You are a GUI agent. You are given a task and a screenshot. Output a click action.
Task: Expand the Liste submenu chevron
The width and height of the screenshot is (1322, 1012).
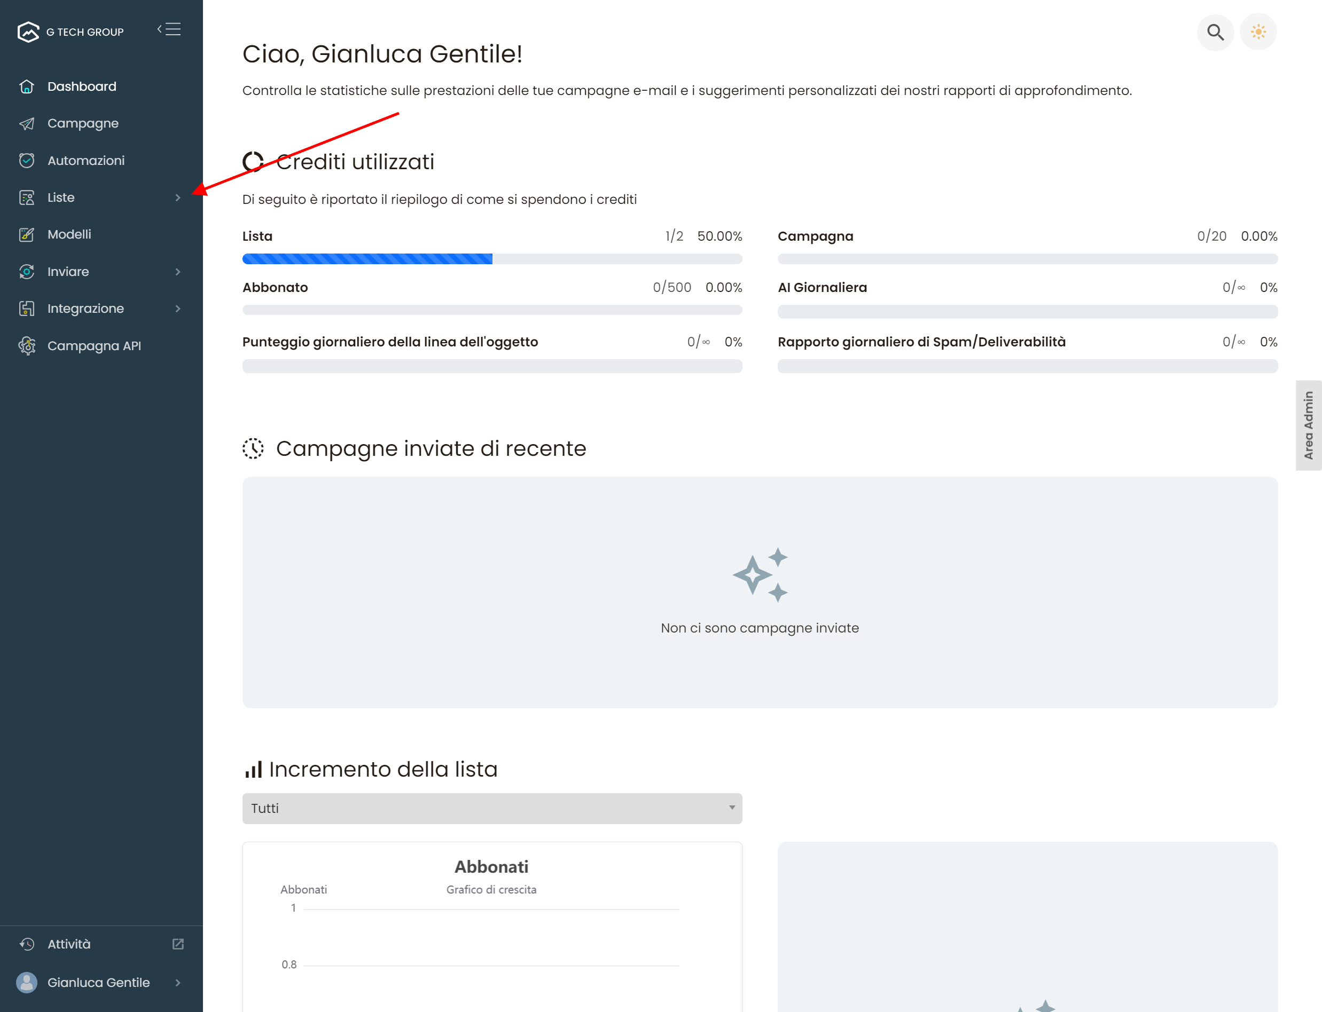178,197
